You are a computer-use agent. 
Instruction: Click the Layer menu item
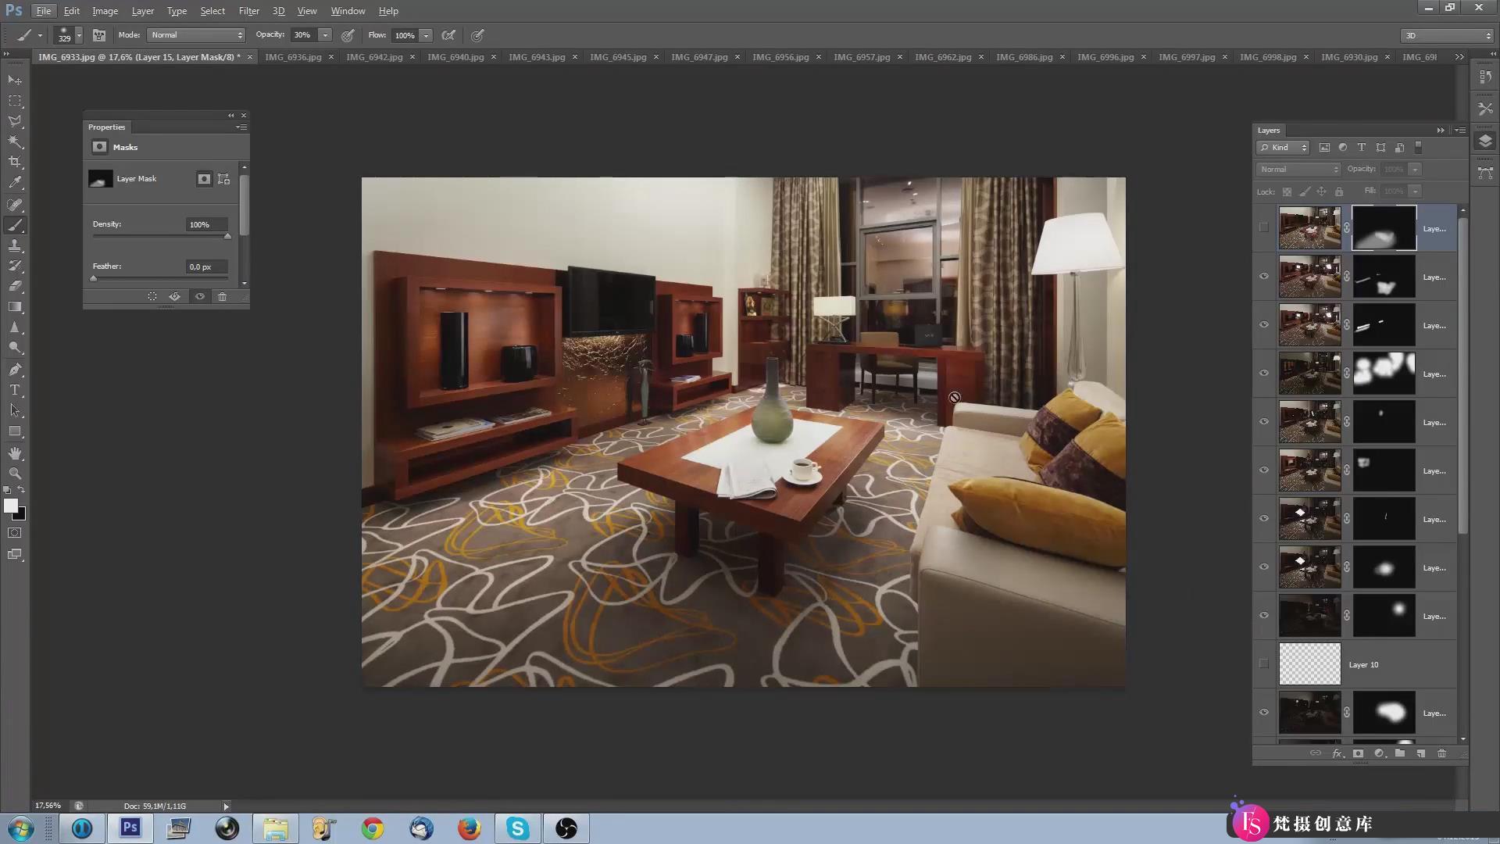[142, 10]
